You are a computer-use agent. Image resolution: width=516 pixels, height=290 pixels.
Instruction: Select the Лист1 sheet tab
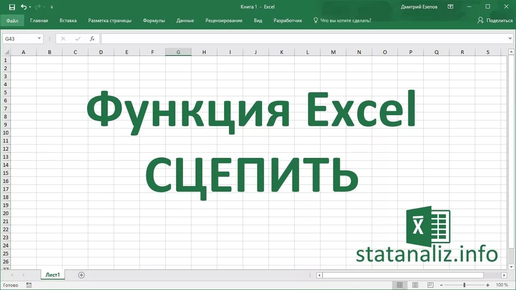(x=53, y=275)
